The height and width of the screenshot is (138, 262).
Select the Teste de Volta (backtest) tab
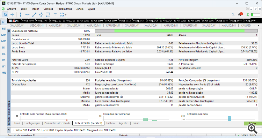click(x=88, y=123)
